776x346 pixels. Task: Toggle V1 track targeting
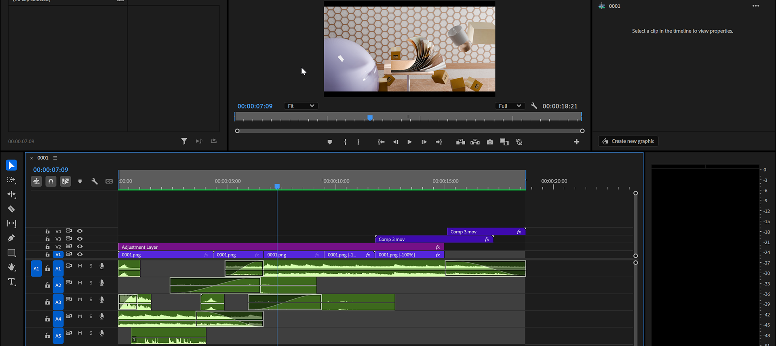pyautogui.click(x=58, y=254)
